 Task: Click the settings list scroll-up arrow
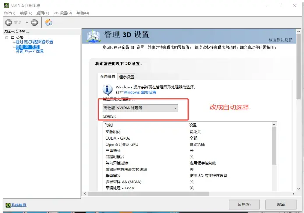[274, 125]
